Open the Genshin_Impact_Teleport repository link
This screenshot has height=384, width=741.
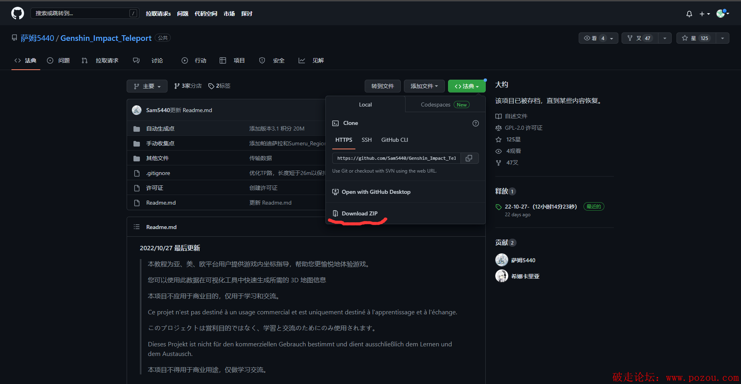point(106,38)
